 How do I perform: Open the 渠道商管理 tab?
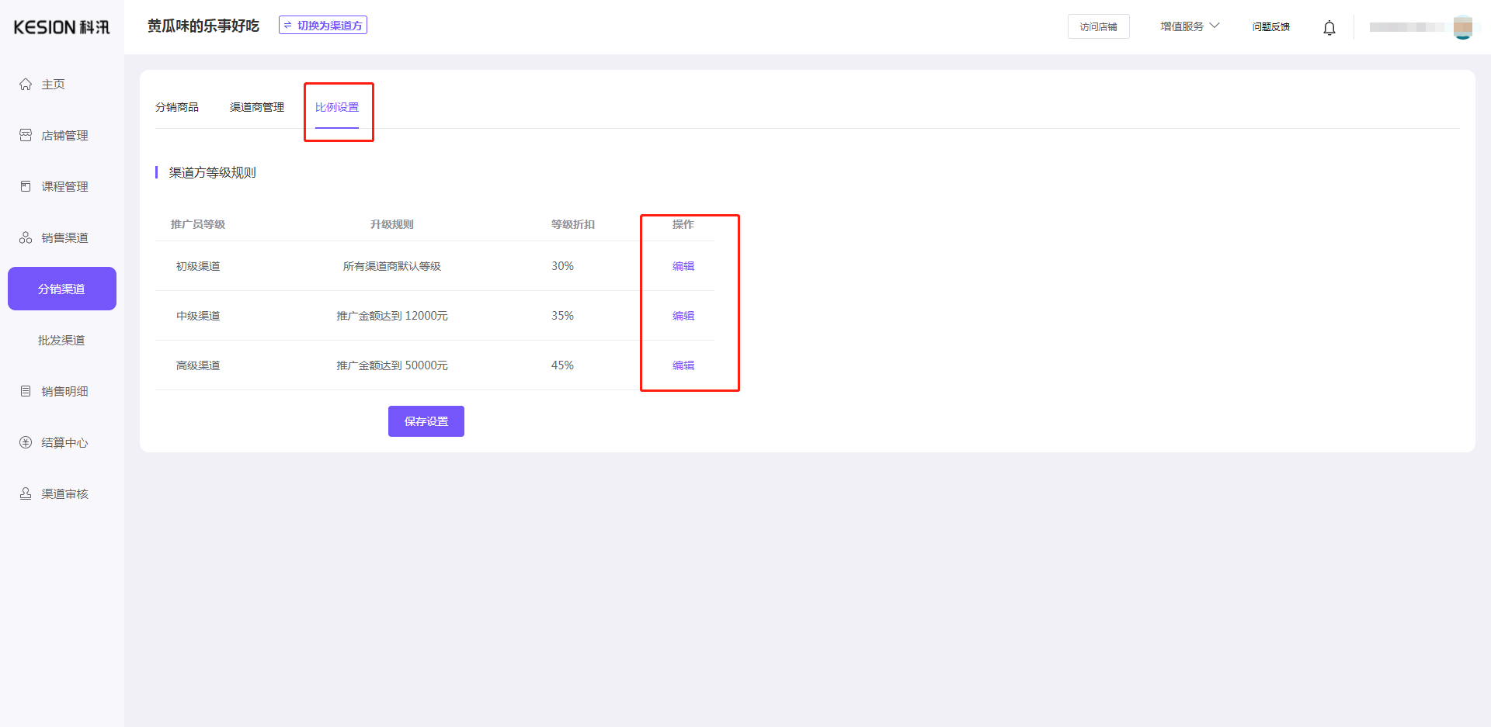coord(257,107)
